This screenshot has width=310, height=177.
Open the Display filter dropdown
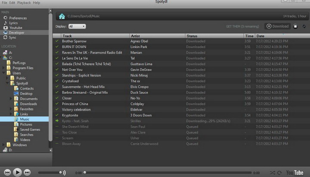(x=77, y=26)
